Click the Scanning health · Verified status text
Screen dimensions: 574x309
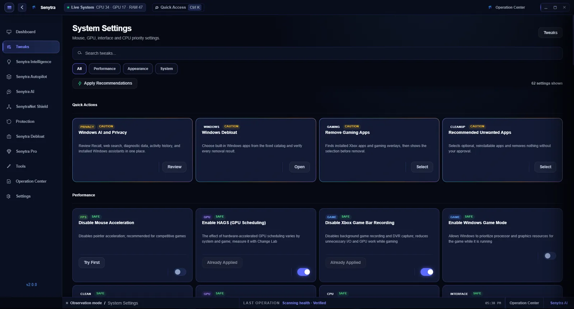pos(304,303)
